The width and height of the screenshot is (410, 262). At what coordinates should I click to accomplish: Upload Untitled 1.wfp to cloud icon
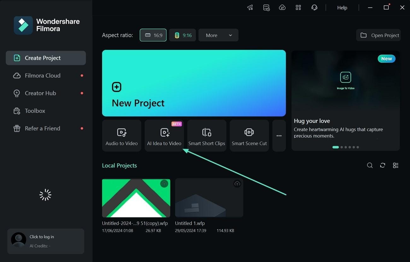click(x=237, y=184)
